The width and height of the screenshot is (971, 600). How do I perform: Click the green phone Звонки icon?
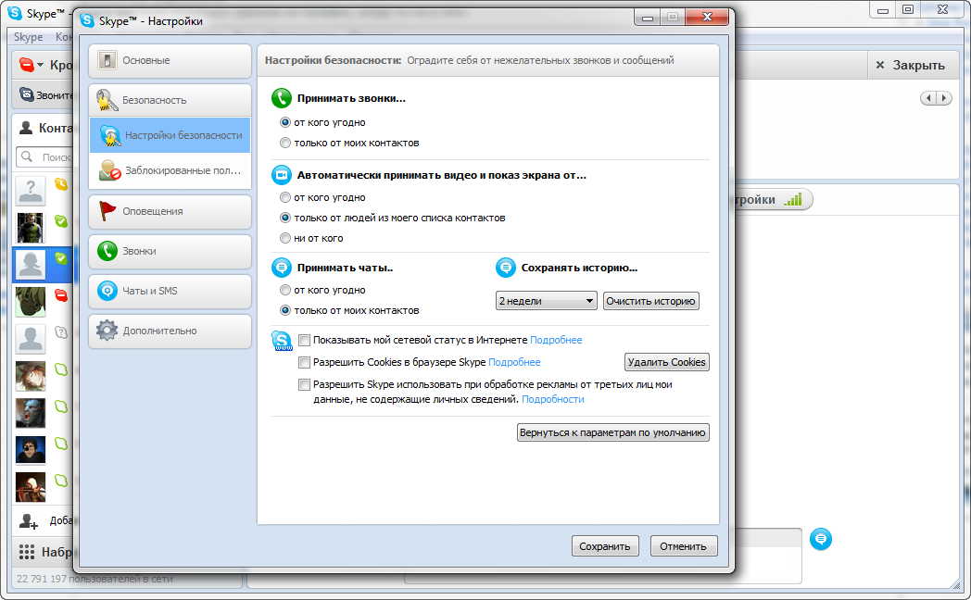107,251
